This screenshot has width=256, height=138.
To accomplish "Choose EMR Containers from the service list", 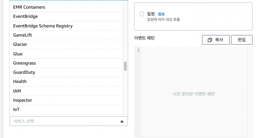I will (66, 7).
